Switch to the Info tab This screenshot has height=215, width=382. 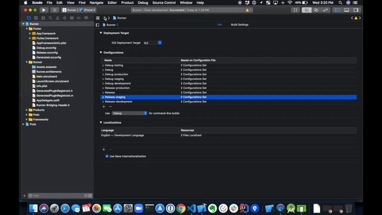tap(220, 24)
